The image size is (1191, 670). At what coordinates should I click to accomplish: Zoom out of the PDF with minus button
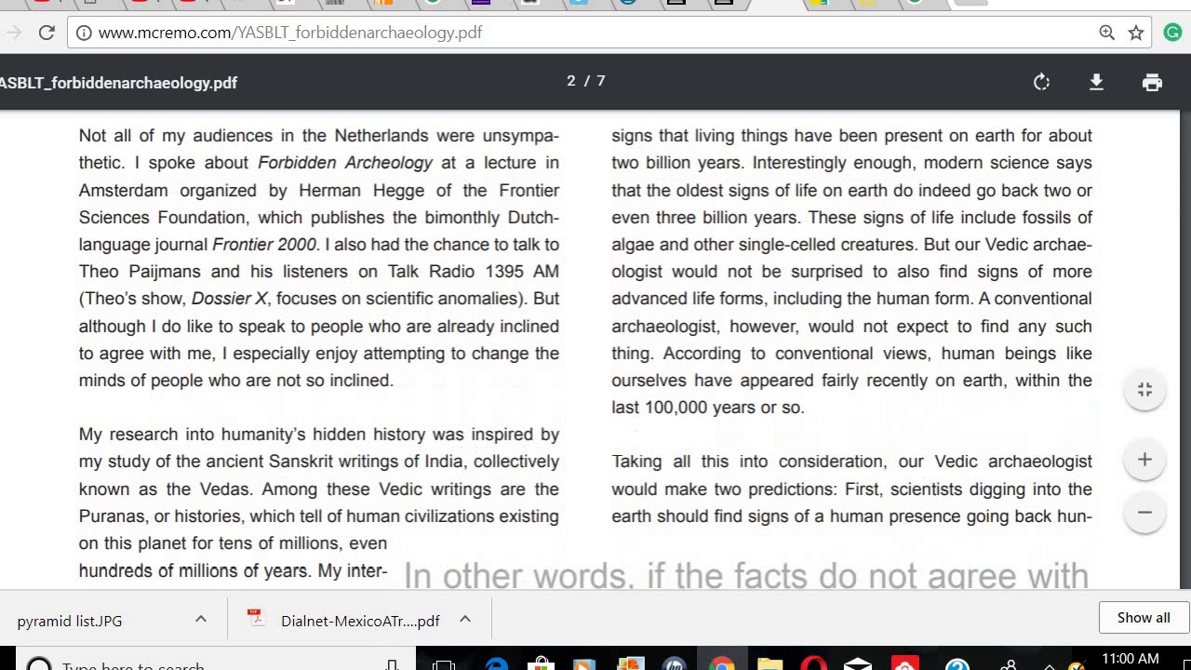[x=1144, y=513]
